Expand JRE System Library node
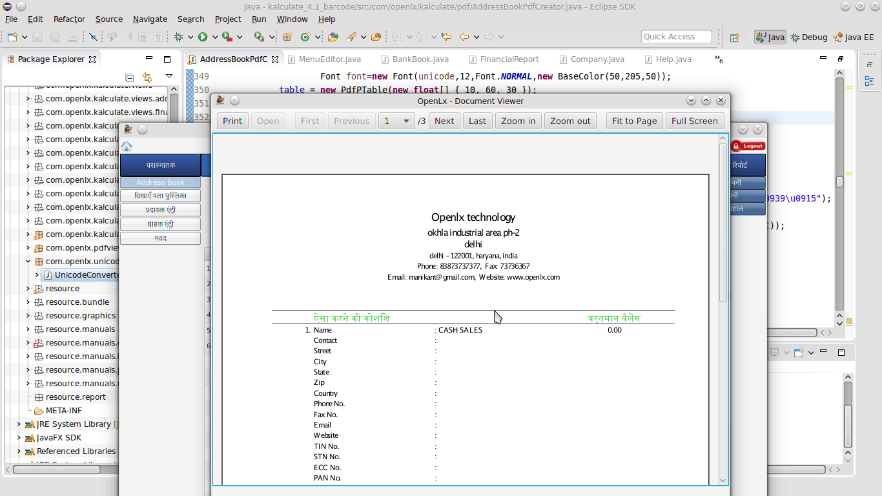 point(19,424)
